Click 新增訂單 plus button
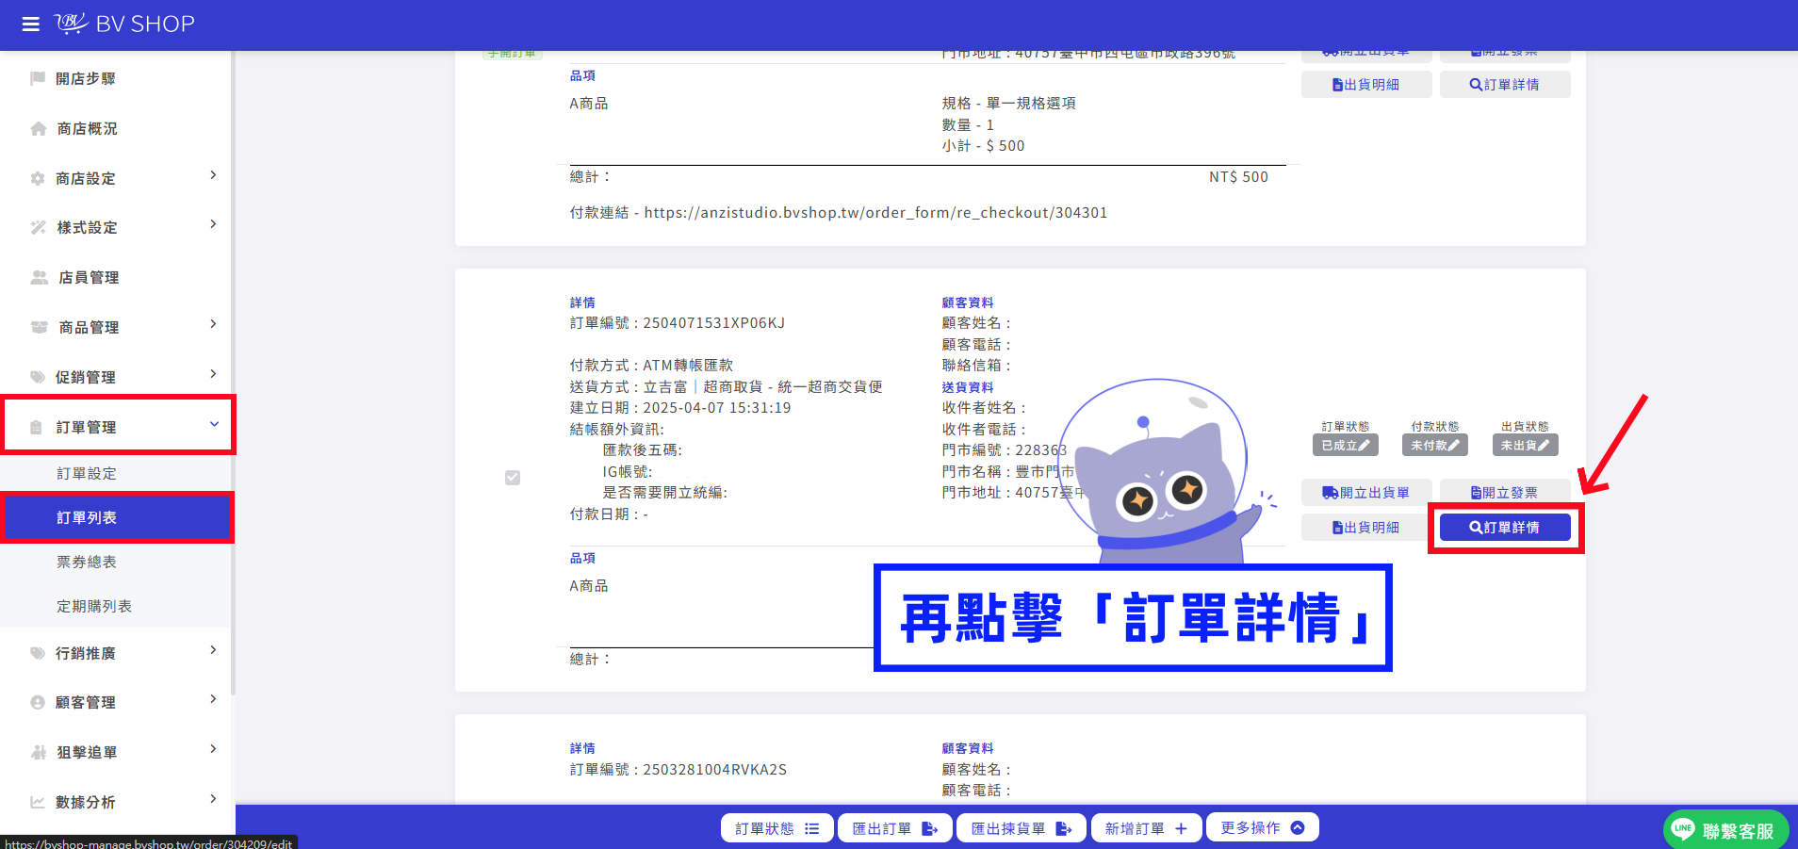Viewport: 1798px width, 849px height. click(x=1146, y=828)
